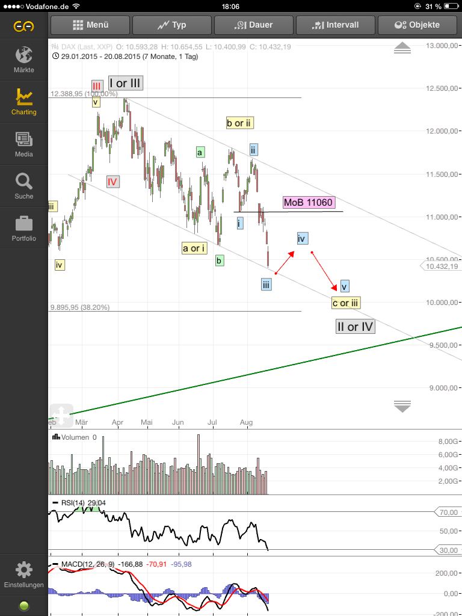The width and height of the screenshot is (462, 616).
Task: Select the 'b or ii' label
Action: (x=239, y=123)
